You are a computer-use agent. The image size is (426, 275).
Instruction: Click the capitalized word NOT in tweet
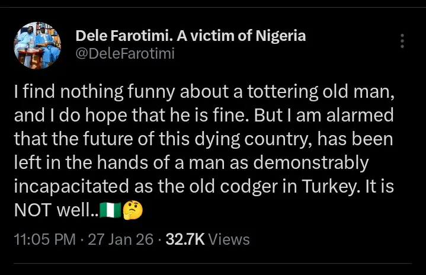29,209
